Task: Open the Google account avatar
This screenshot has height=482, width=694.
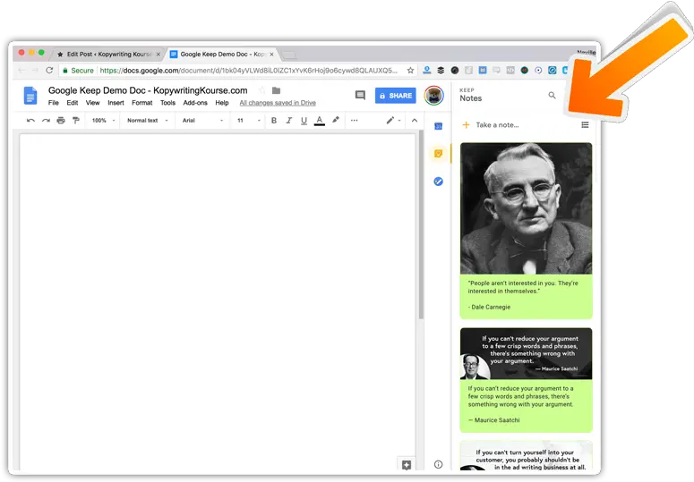Action: pyautogui.click(x=433, y=96)
